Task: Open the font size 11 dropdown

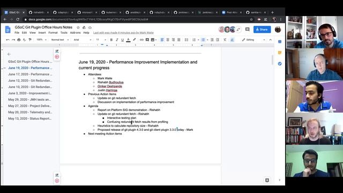Action: pos(101,40)
